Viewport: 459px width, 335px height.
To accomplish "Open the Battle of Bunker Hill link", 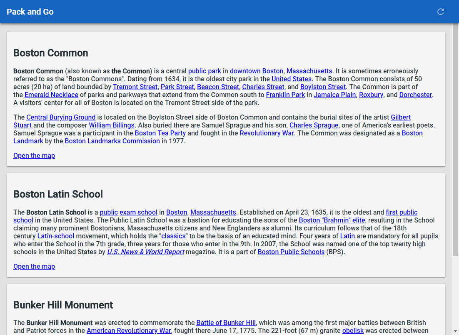I will (226, 322).
